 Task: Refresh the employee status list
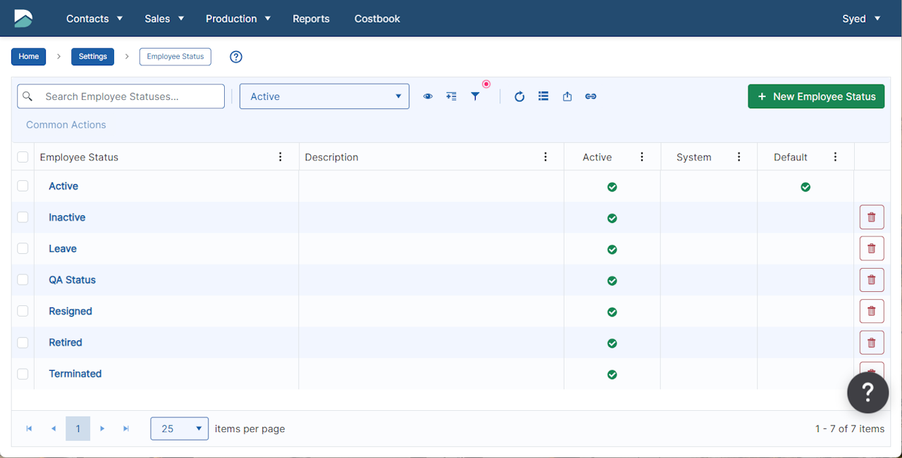519,96
